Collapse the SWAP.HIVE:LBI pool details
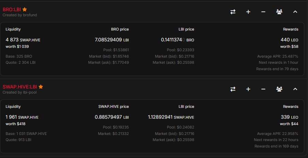 (295, 89)
